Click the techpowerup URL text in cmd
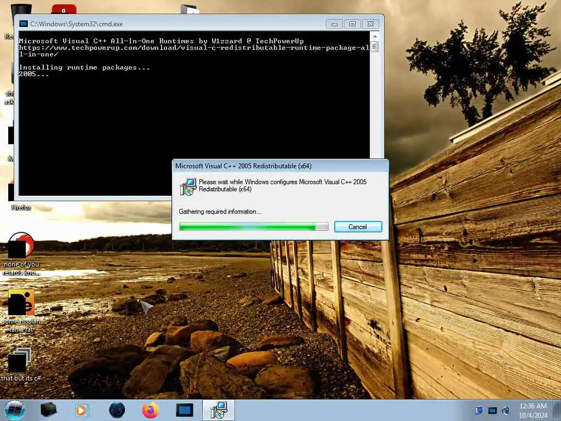561x421 pixels. tap(194, 51)
